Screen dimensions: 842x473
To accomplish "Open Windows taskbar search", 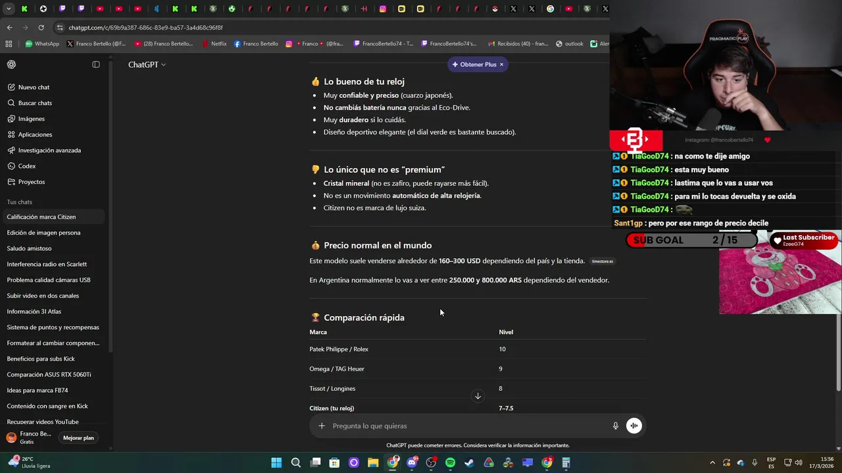I will [296, 462].
